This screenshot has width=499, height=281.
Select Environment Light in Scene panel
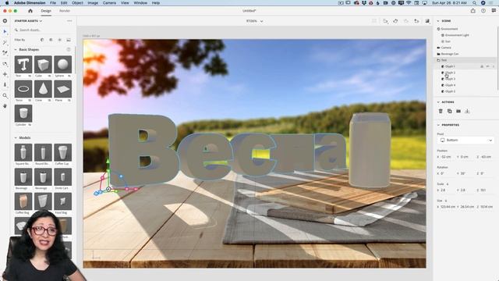[456, 35]
